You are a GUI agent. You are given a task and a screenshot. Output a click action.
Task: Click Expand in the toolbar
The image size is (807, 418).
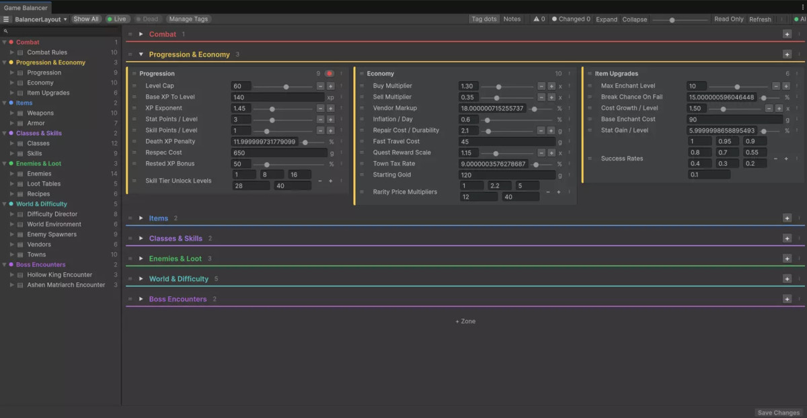tap(607, 19)
